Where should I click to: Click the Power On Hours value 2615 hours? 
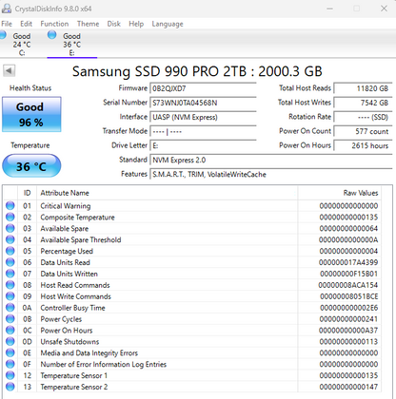[x=364, y=145]
